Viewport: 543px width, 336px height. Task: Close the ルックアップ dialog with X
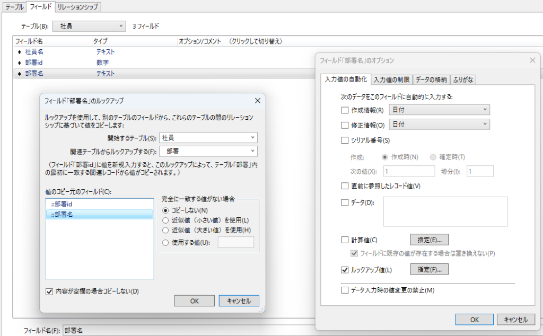coord(258,100)
